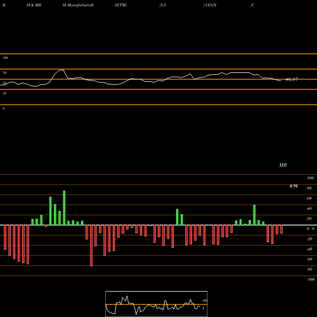Click the MR axis label 80
317x317 pixels.
coord(309,188)
